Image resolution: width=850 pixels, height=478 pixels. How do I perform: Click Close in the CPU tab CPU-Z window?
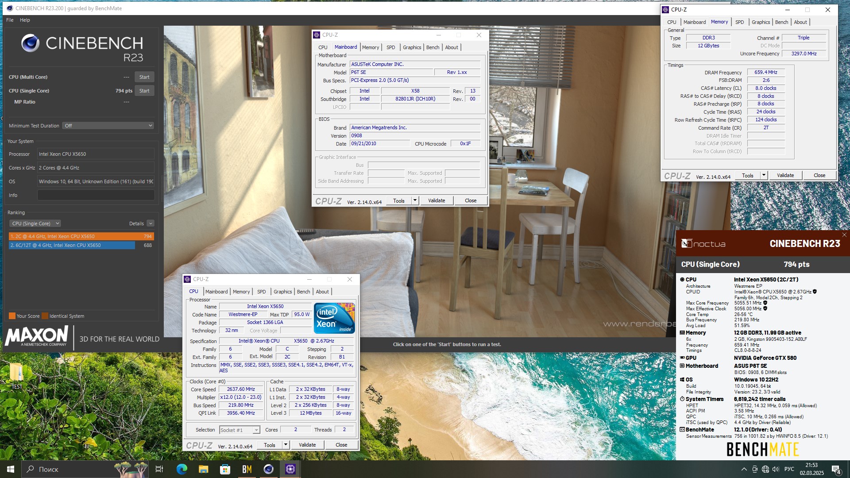(341, 445)
